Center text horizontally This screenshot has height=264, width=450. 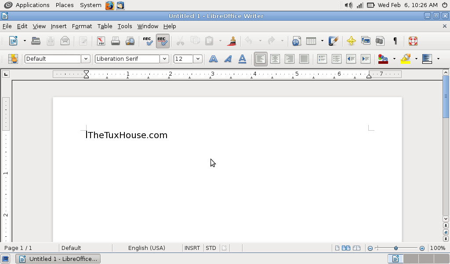pos(275,59)
